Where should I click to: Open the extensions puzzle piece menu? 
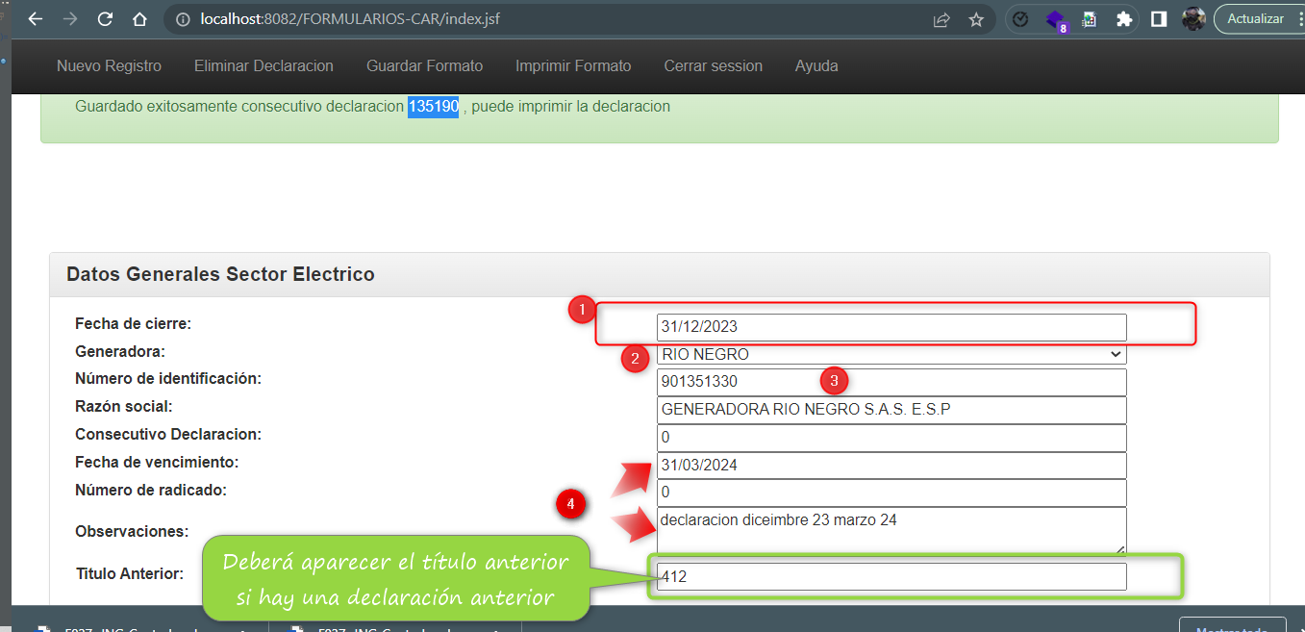point(1123,19)
